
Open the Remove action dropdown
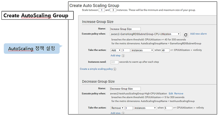point(117,108)
